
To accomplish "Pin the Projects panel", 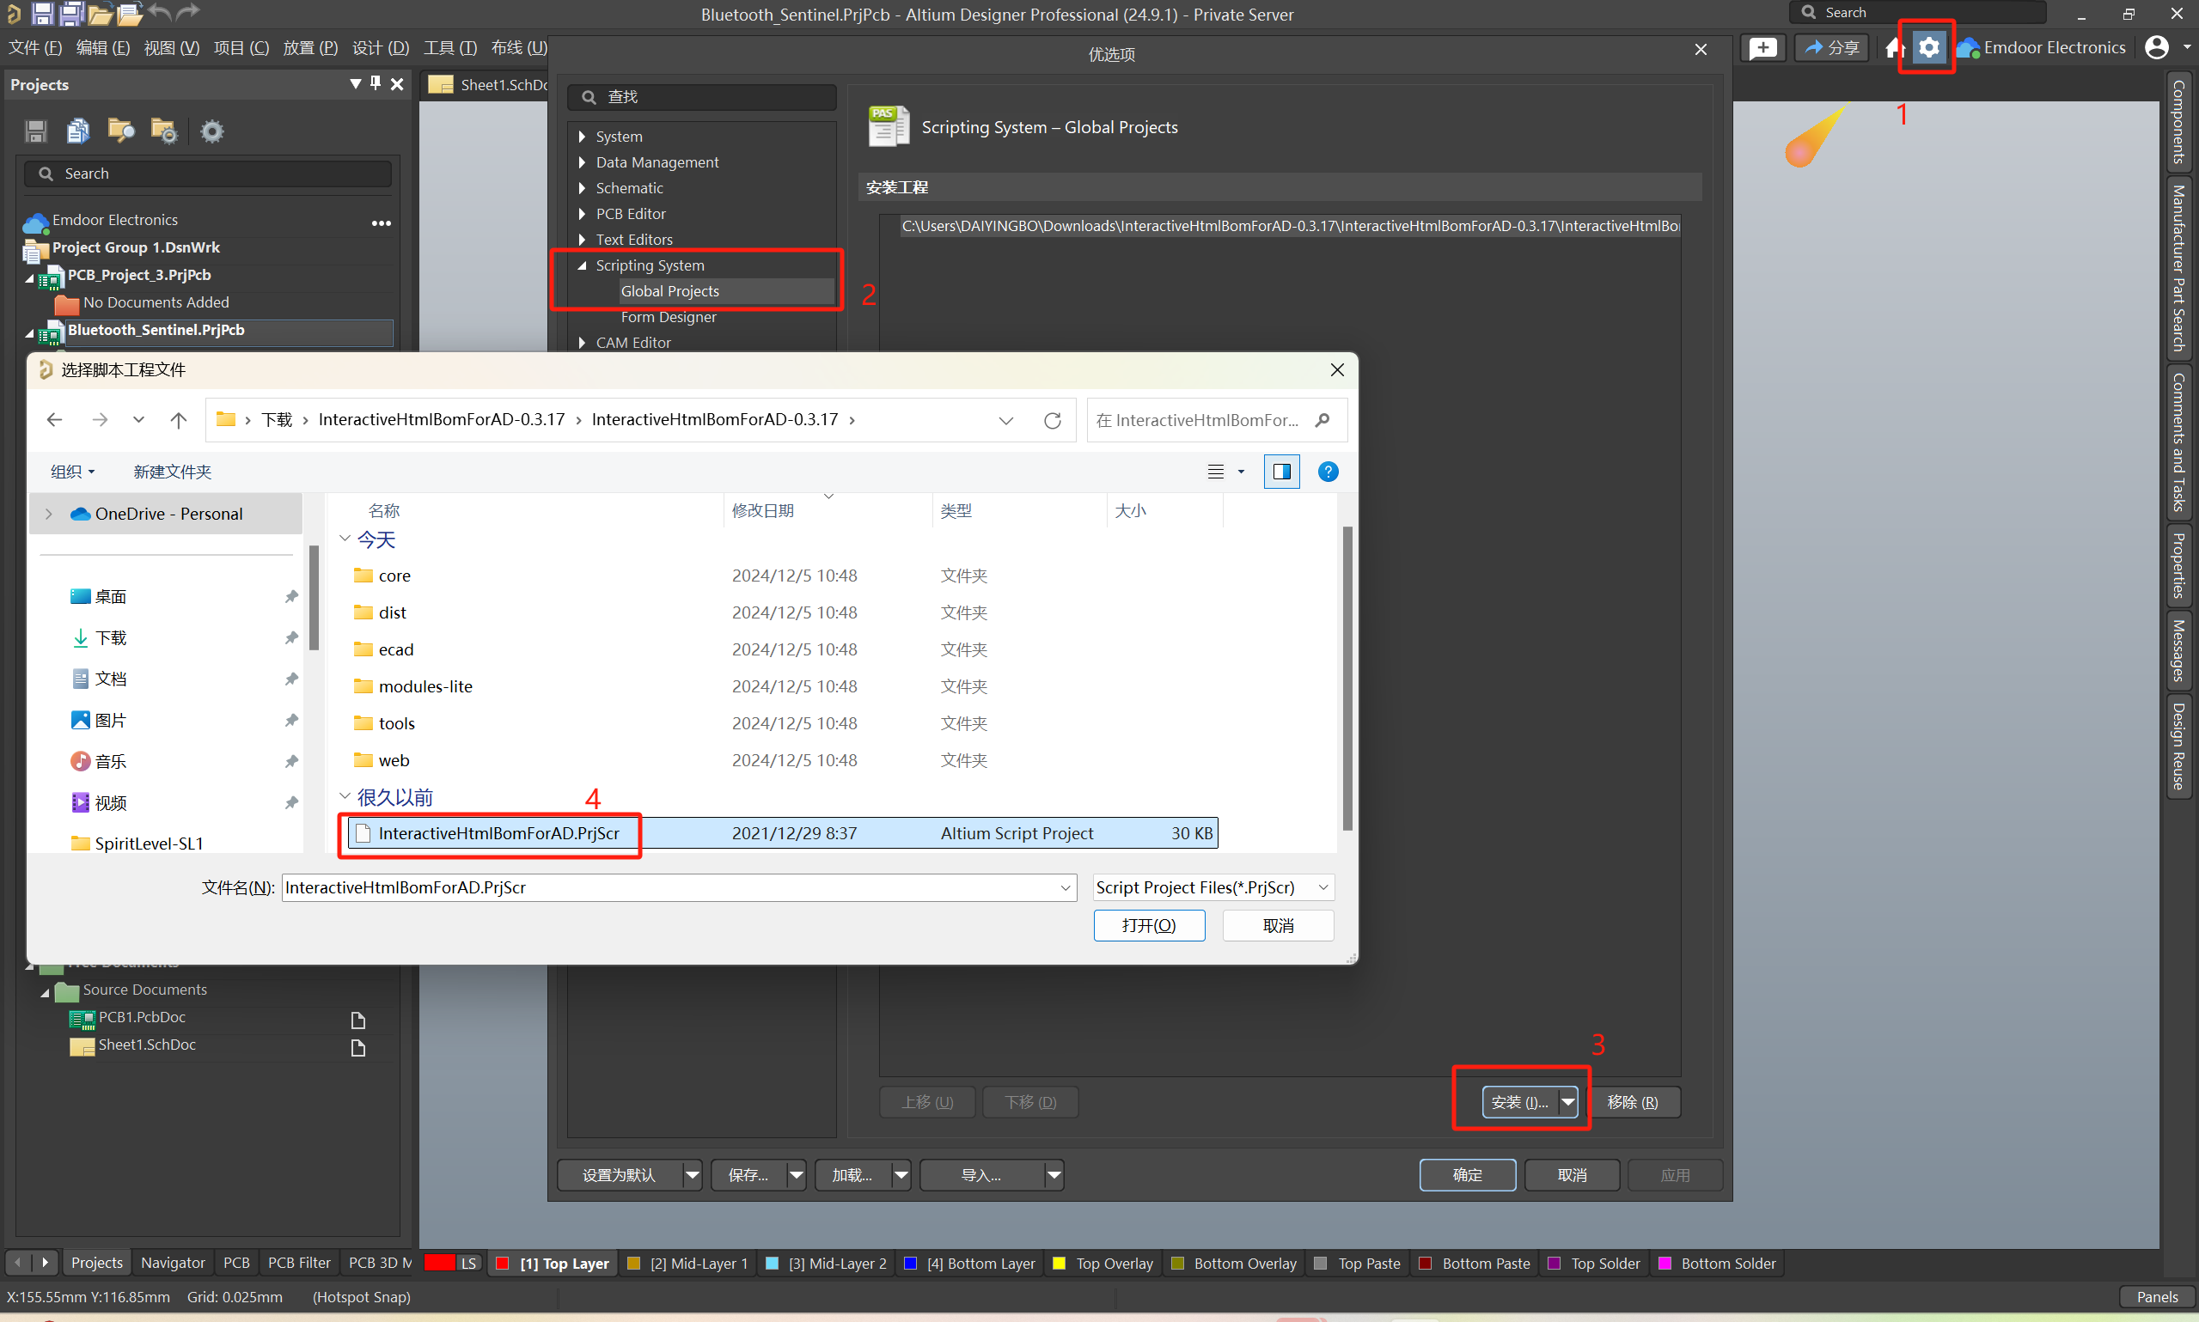I will click(376, 82).
